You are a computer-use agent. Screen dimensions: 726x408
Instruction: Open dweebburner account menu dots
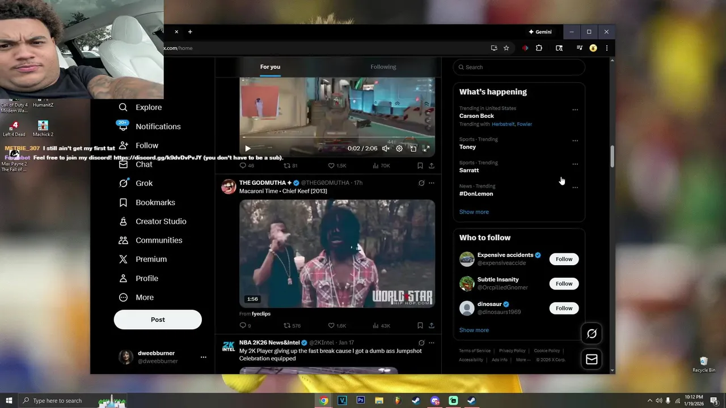204,357
